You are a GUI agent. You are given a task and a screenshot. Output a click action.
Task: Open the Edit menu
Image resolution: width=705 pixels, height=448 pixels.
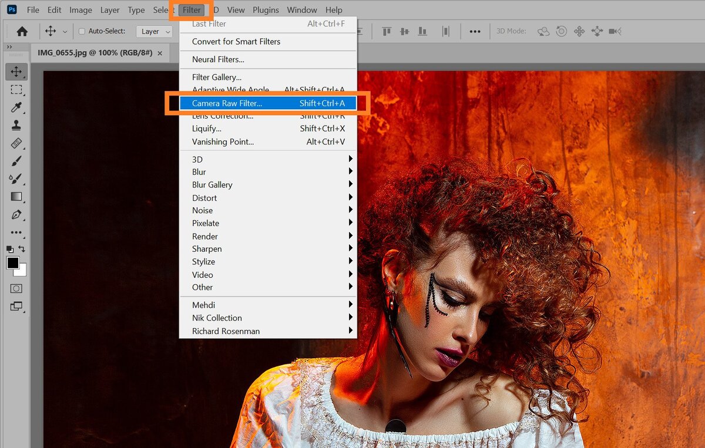(x=55, y=10)
